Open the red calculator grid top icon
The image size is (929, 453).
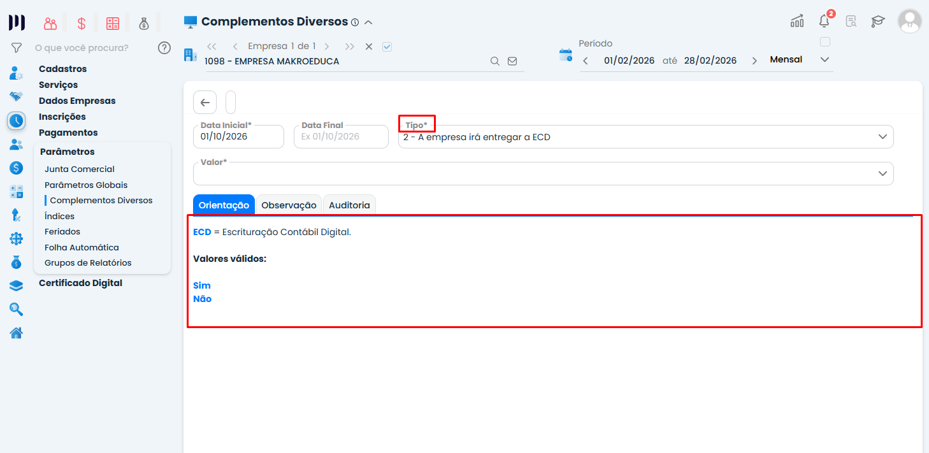113,24
